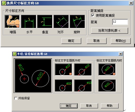Open 帮助(H) in dimension direction dialog
Viewport: 135px width, 112px height.
[121, 41]
